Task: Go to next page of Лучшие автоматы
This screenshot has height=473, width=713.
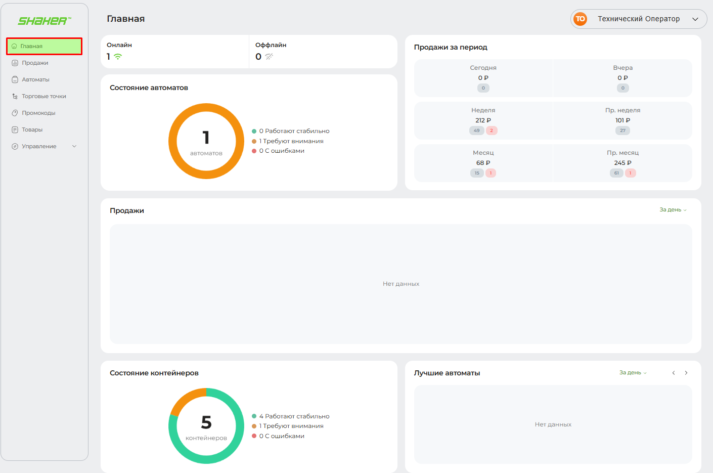Action: (x=686, y=373)
